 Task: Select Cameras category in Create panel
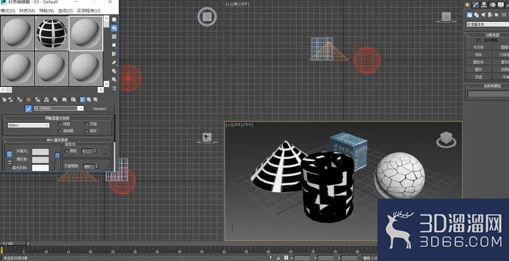(490, 14)
